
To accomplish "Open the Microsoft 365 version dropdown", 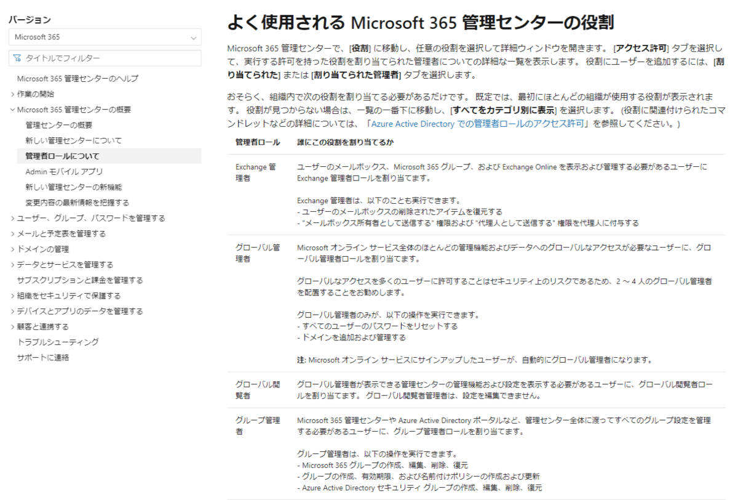I will click(105, 37).
